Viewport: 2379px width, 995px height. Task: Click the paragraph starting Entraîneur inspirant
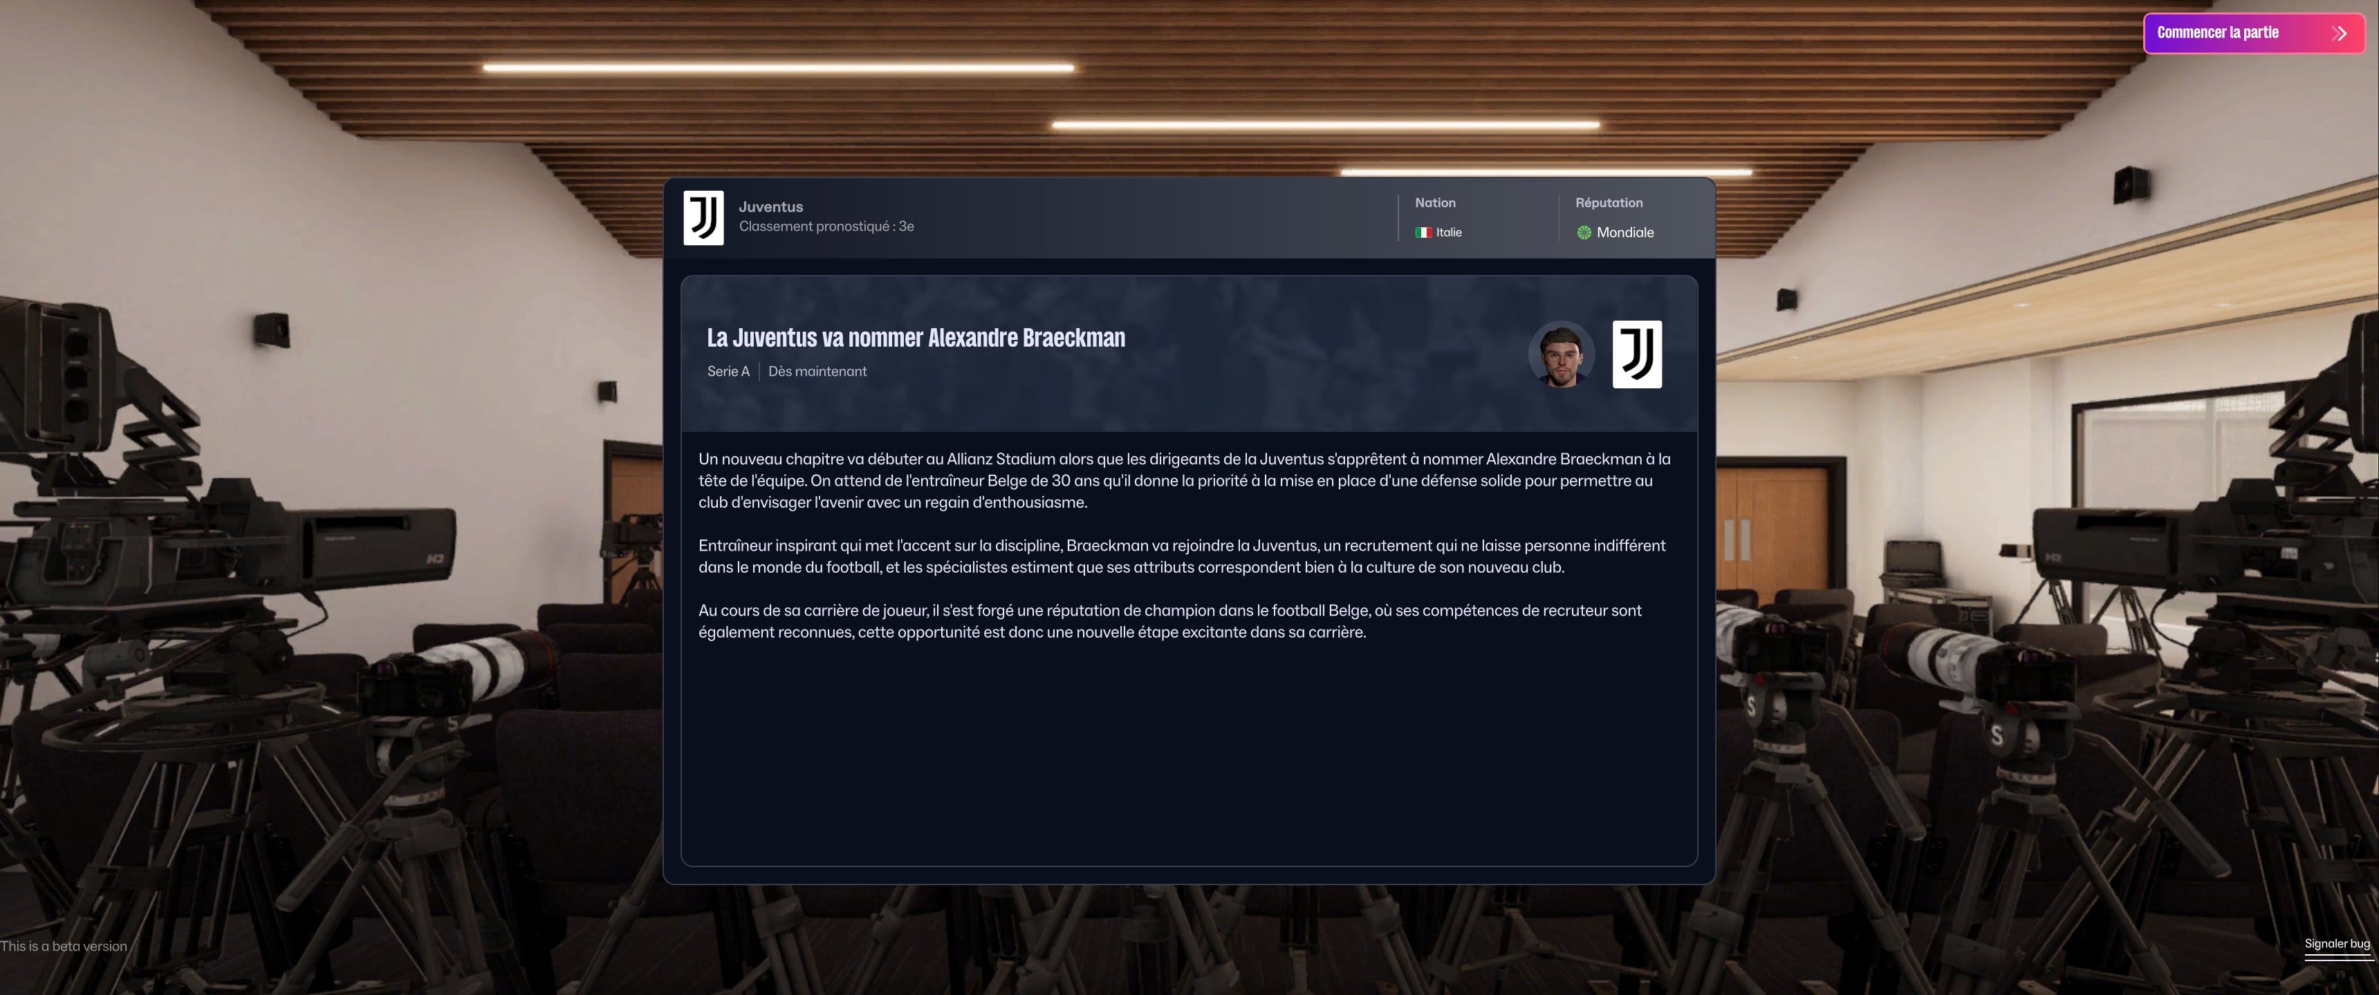pos(1182,556)
